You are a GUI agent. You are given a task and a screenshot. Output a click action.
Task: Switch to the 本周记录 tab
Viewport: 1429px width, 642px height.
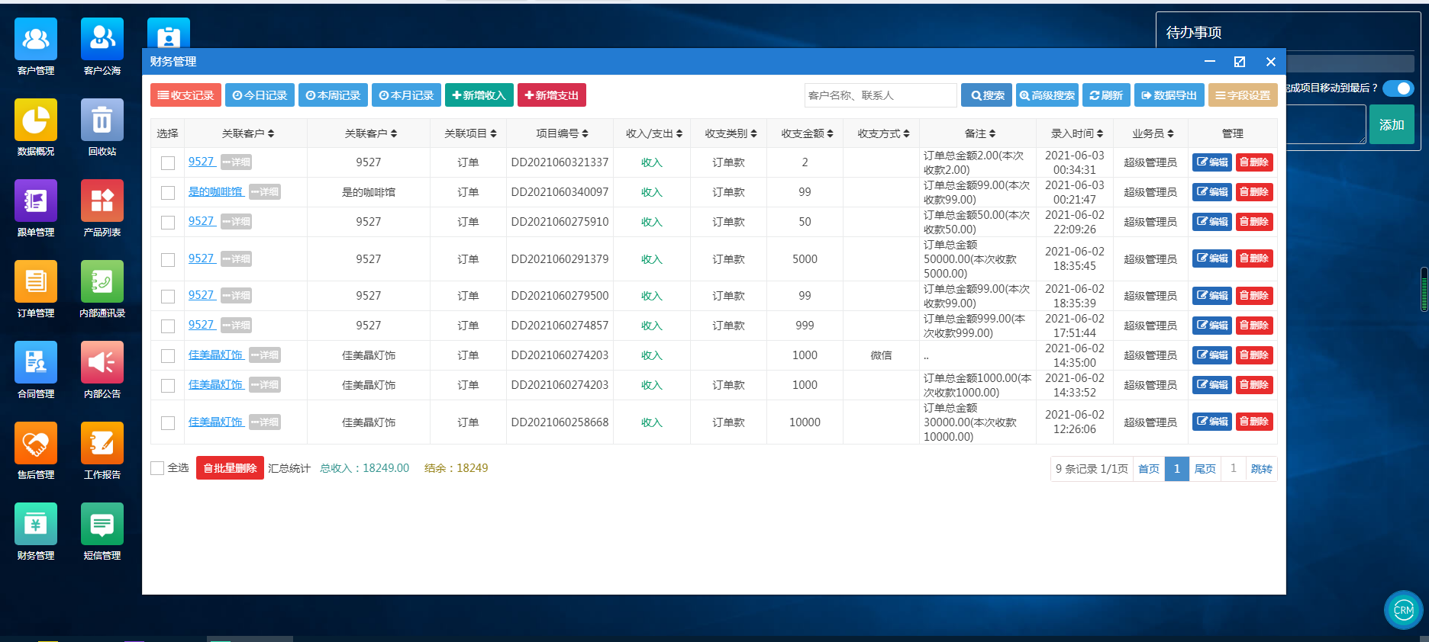[333, 95]
